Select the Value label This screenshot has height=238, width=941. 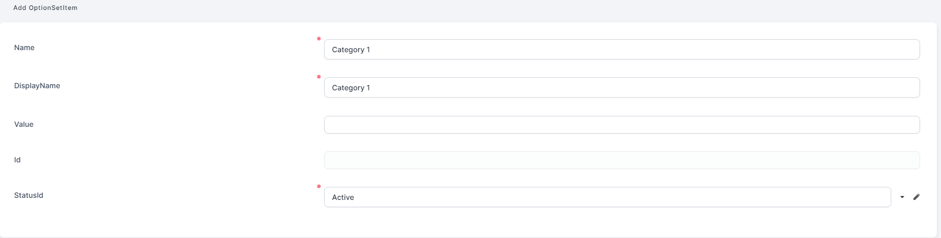tap(24, 124)
